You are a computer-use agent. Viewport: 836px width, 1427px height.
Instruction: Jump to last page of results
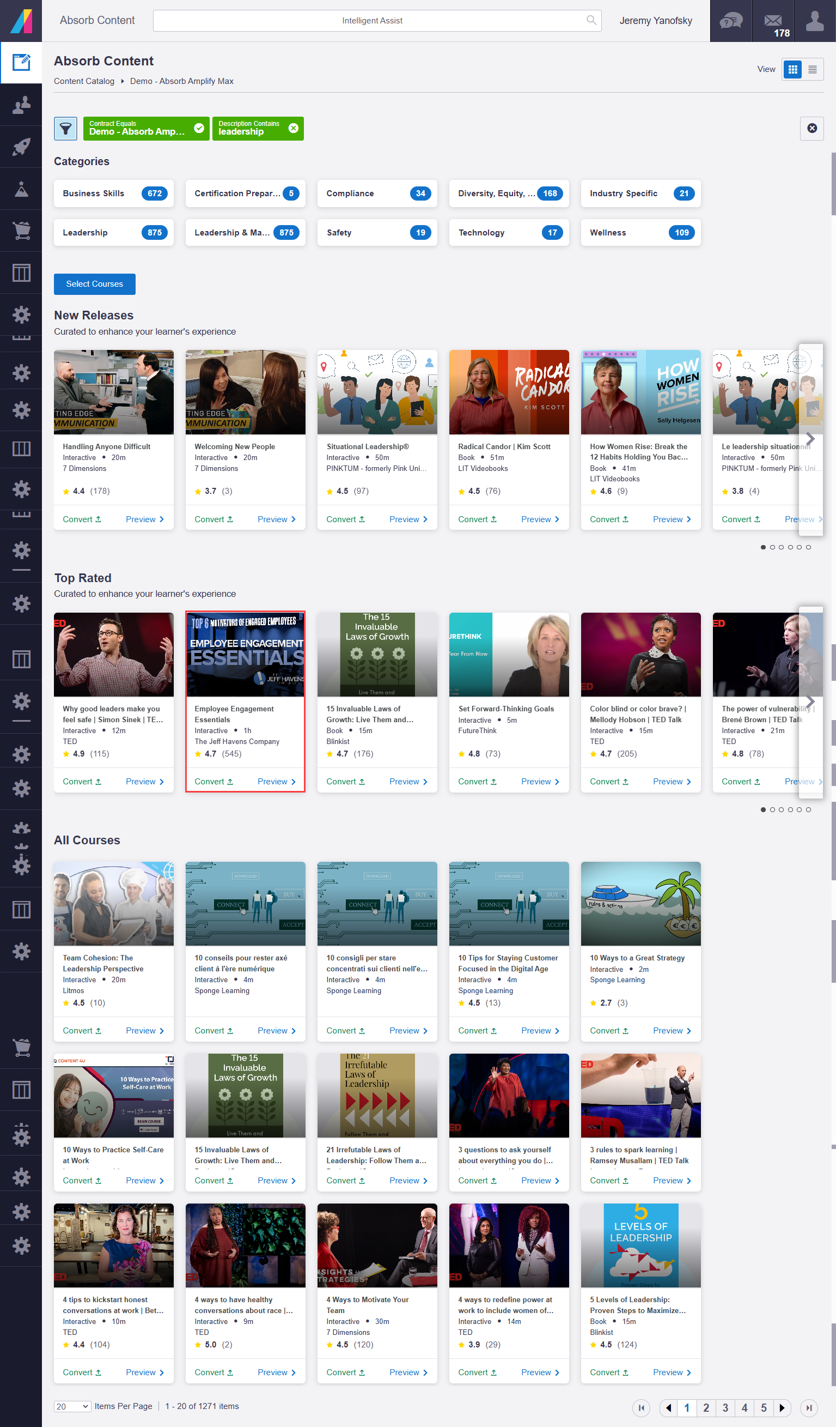point(809,1408)
